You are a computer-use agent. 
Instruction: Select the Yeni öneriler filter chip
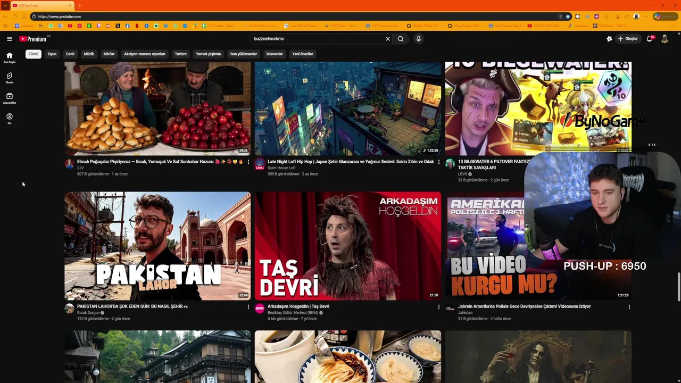pyautogui.click(x=303, y=54)
